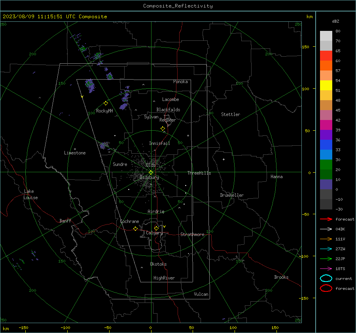The width and height of the screenshot is (356, 333).
Task: Click the top light gray dBZ swatch
Action: pos(326,36)
